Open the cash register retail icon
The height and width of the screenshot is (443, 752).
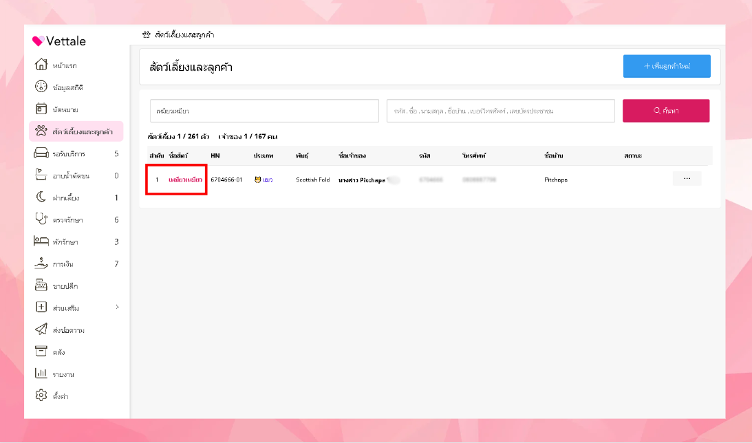tap(41, 285)
